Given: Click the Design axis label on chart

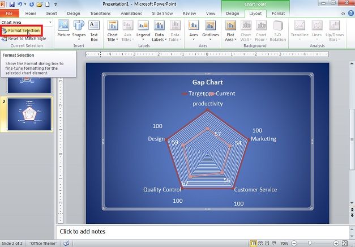Looking at the screenshot, I should pyautogui.click(x=156, y=139).
